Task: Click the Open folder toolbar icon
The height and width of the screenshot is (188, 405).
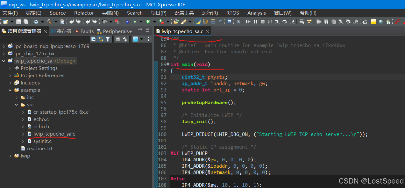Action: coord(176,22)
